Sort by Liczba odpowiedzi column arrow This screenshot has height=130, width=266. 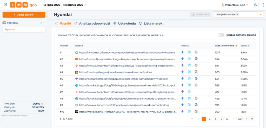click(x=236, y=46)
